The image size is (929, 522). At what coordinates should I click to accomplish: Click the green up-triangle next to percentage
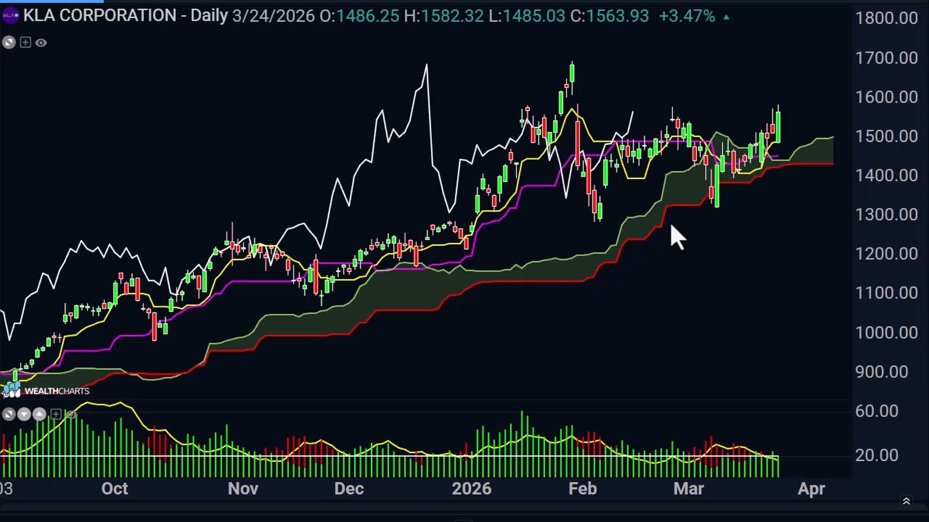click(x=726, y=17)
